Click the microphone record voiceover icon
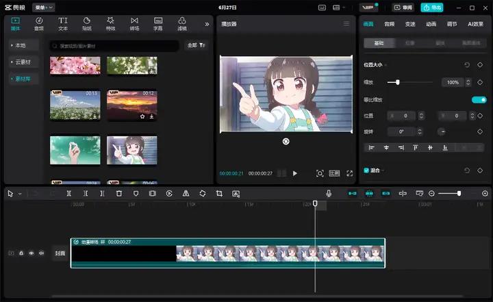 pos(329,194)
